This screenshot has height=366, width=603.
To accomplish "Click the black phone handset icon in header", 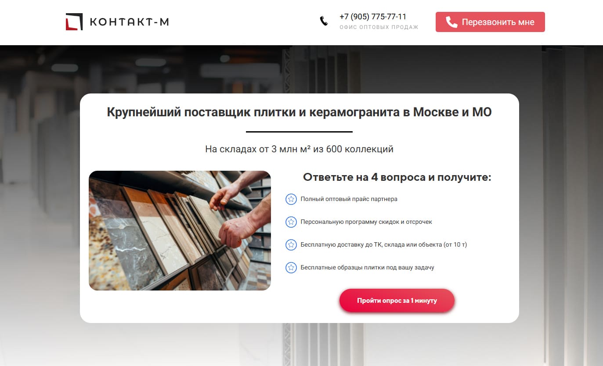I will click(x=324, y=21).
